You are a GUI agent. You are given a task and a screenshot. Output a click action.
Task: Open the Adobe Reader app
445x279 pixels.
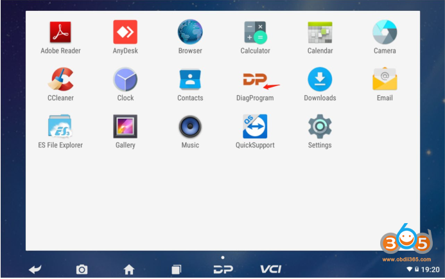pos(60,32)
